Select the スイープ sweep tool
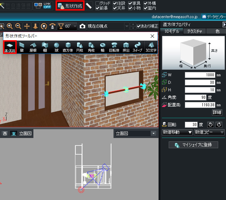Image resolution: width=226 pixels, height=200 pixels. (x=137, y=47)
